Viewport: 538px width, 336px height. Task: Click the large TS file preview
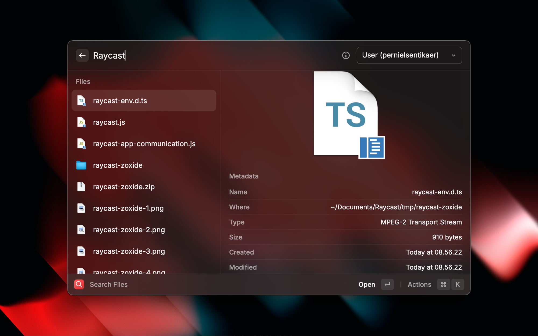[349, 115]
